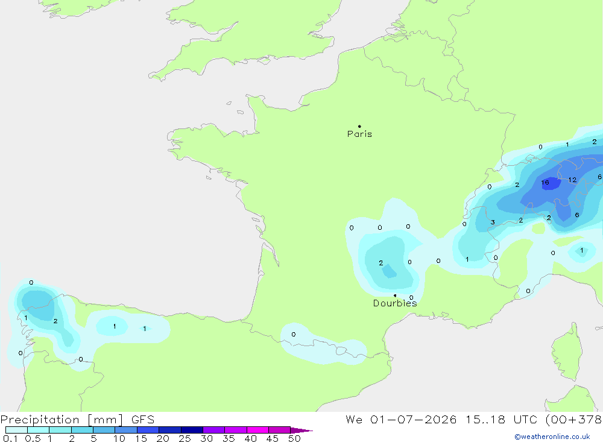Image resolution: width=603 pixels, height=442 pixels.
Task: Click the legend scale label 50
Action: coord(294,438)
